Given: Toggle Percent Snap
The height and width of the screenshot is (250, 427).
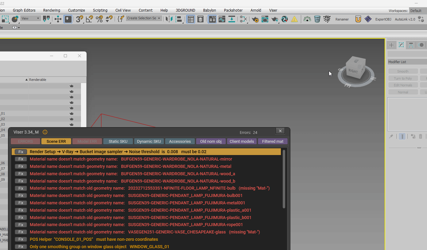Looking at the screenshot, I should [x=99, y=19].
